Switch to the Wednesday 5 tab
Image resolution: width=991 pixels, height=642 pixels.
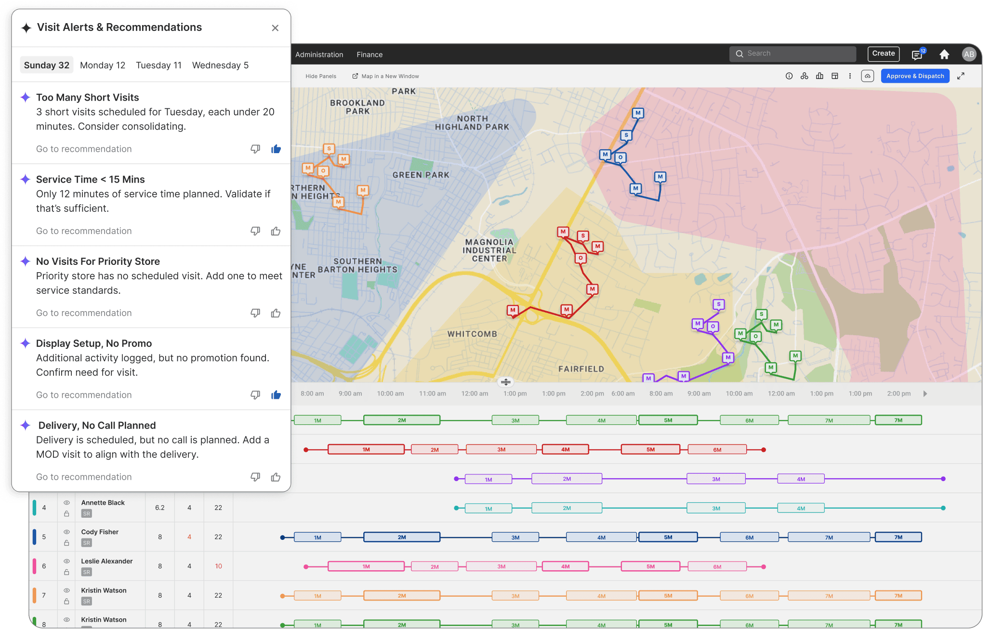(220, 65)
